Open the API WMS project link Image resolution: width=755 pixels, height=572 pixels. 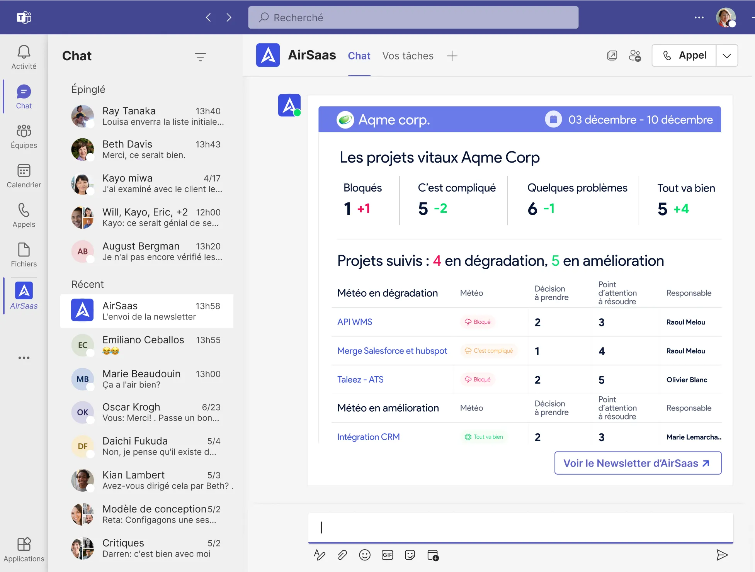pos(354,322)
